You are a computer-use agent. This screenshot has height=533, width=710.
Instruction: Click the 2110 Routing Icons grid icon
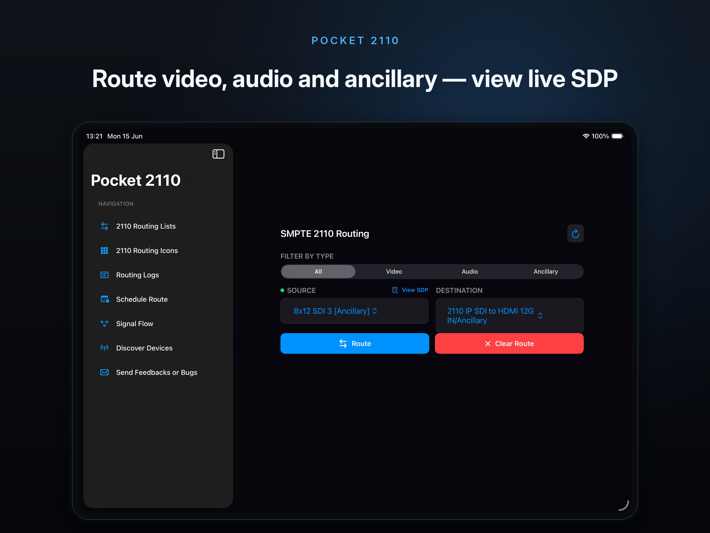[104, 250]
